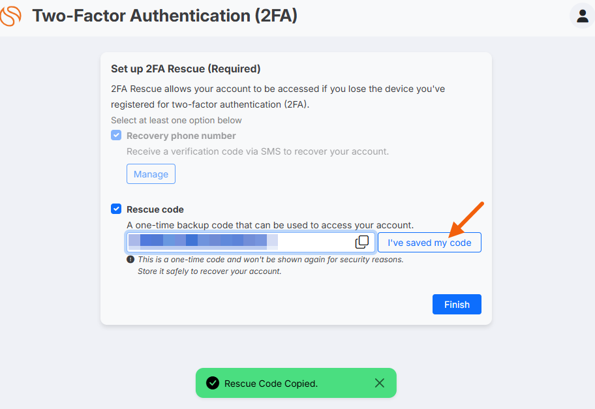595x409 pixels.
Task: Click the exclamation info icon beside the one-time code warning
Action: (x=130, y=260)
